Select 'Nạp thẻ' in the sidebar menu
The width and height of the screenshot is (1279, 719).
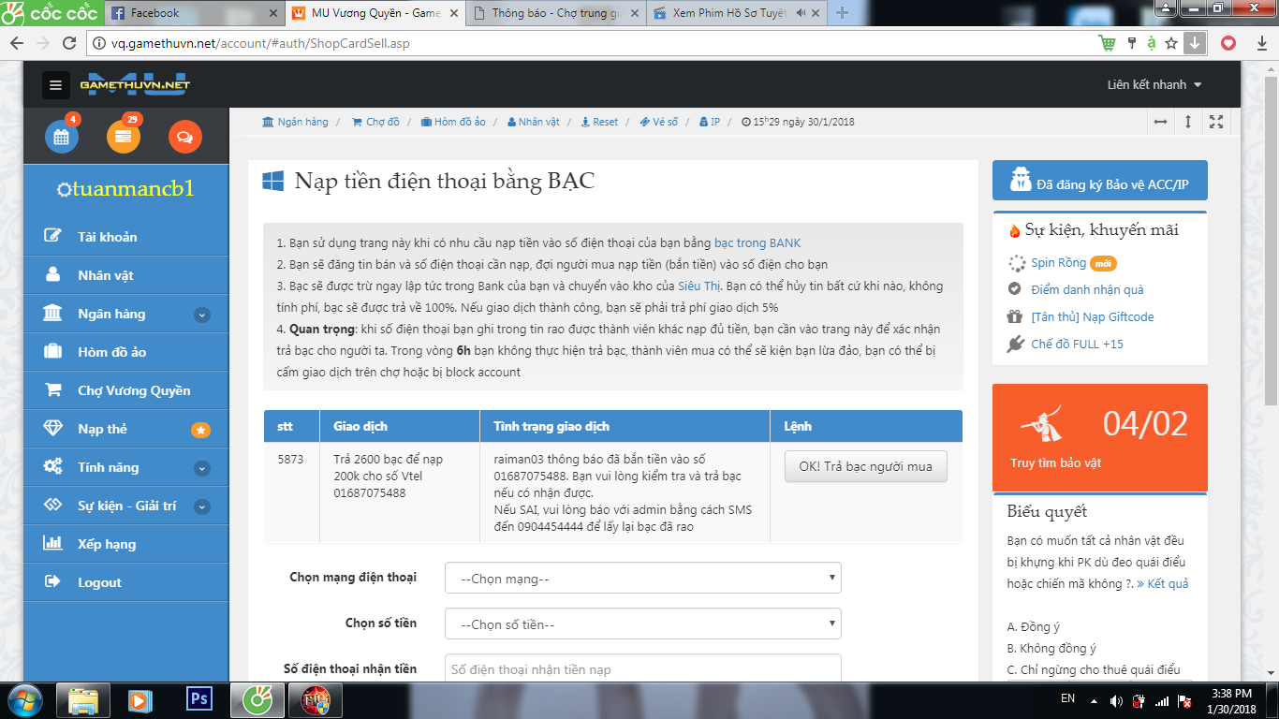tap(102, 430)
